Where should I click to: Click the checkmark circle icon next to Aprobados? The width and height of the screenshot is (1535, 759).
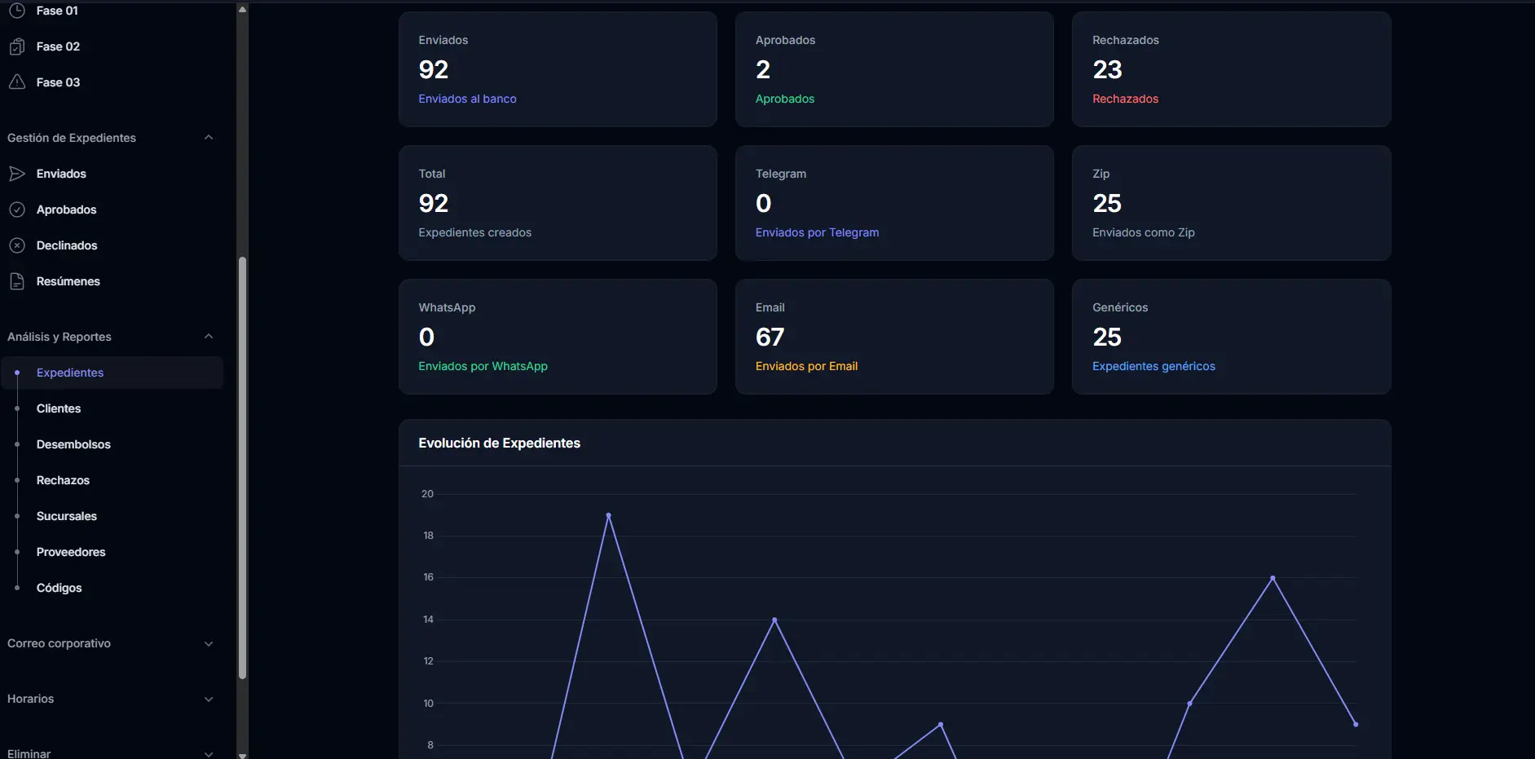tap(17, 210)
